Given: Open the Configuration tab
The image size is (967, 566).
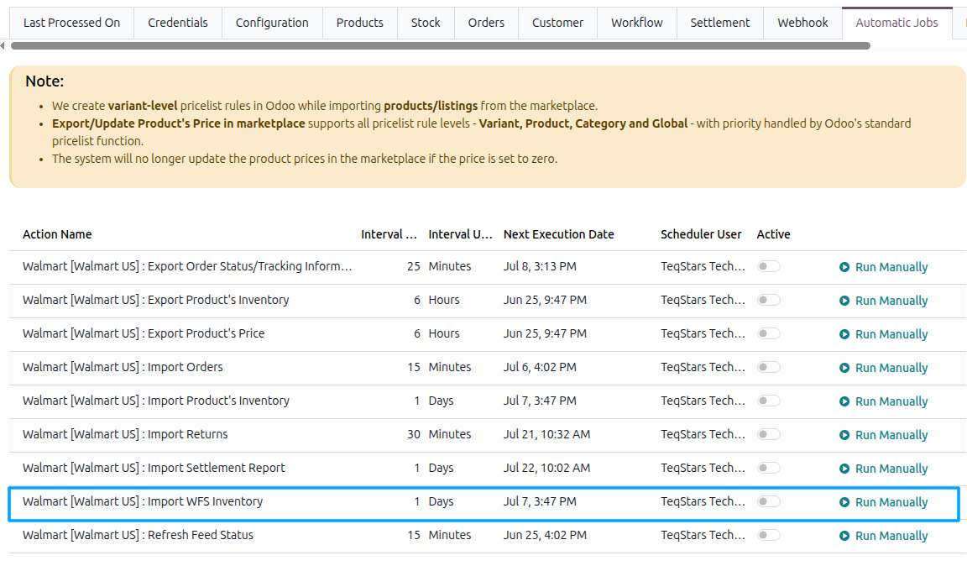Looking at the screenshot, I should click(x=272, y=23).
